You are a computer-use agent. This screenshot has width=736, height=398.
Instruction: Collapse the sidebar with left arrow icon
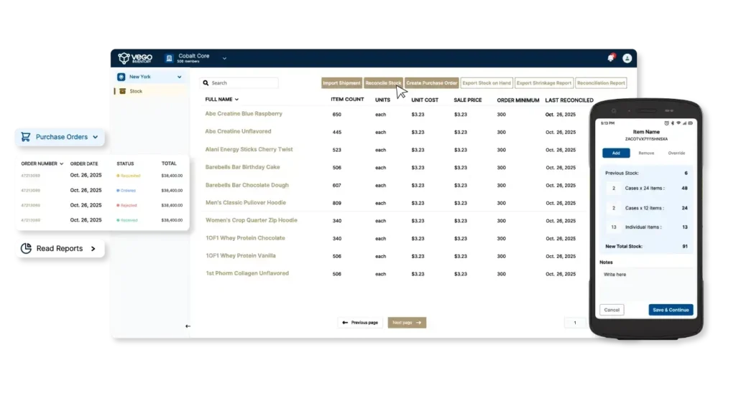(188, 326)
